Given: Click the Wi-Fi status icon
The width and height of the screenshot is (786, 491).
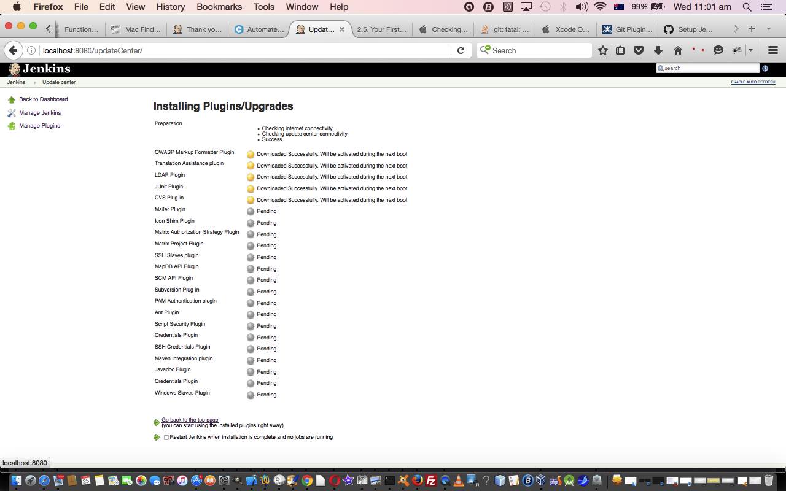Looking at the screenshot, I should tap(600, 7).
